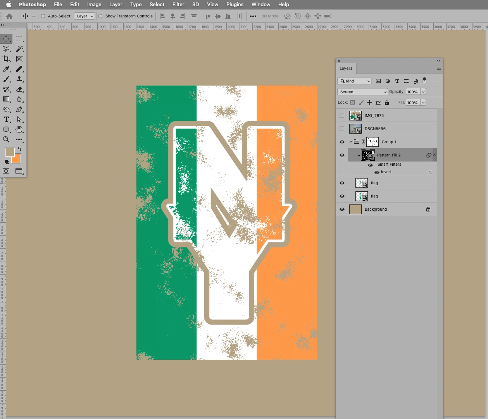Select the Polygonal Lasso tool
The height and width of the screenshot is (419, 488).
(6, 49)
